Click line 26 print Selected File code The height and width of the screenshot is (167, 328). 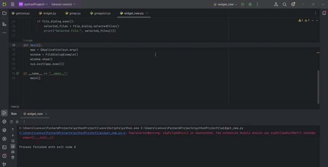pyautogui.click(x=80, y=31)
